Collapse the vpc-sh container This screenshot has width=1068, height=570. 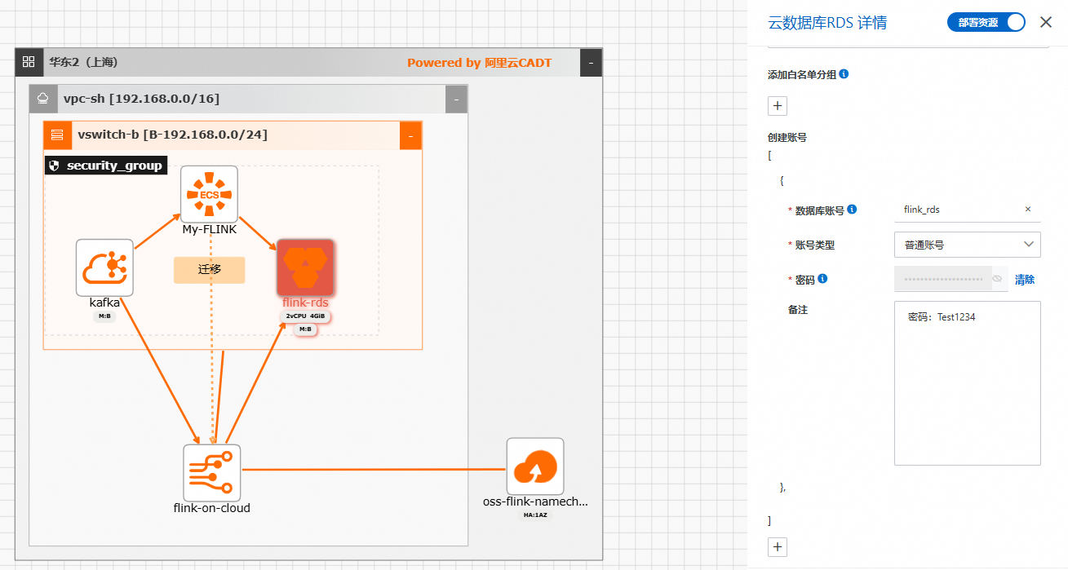(x=456, y=99)
